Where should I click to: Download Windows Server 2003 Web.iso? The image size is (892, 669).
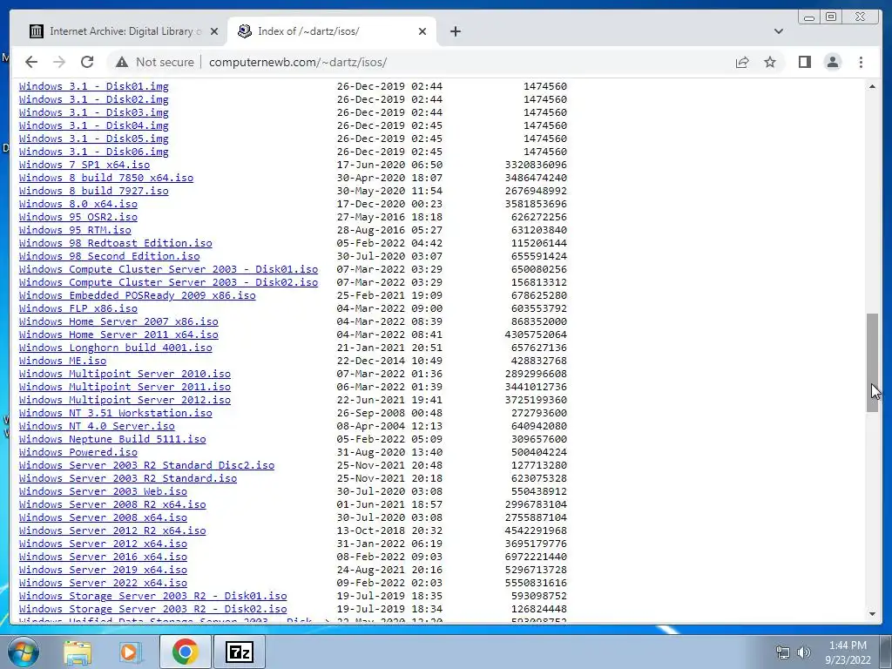[103, 492]
